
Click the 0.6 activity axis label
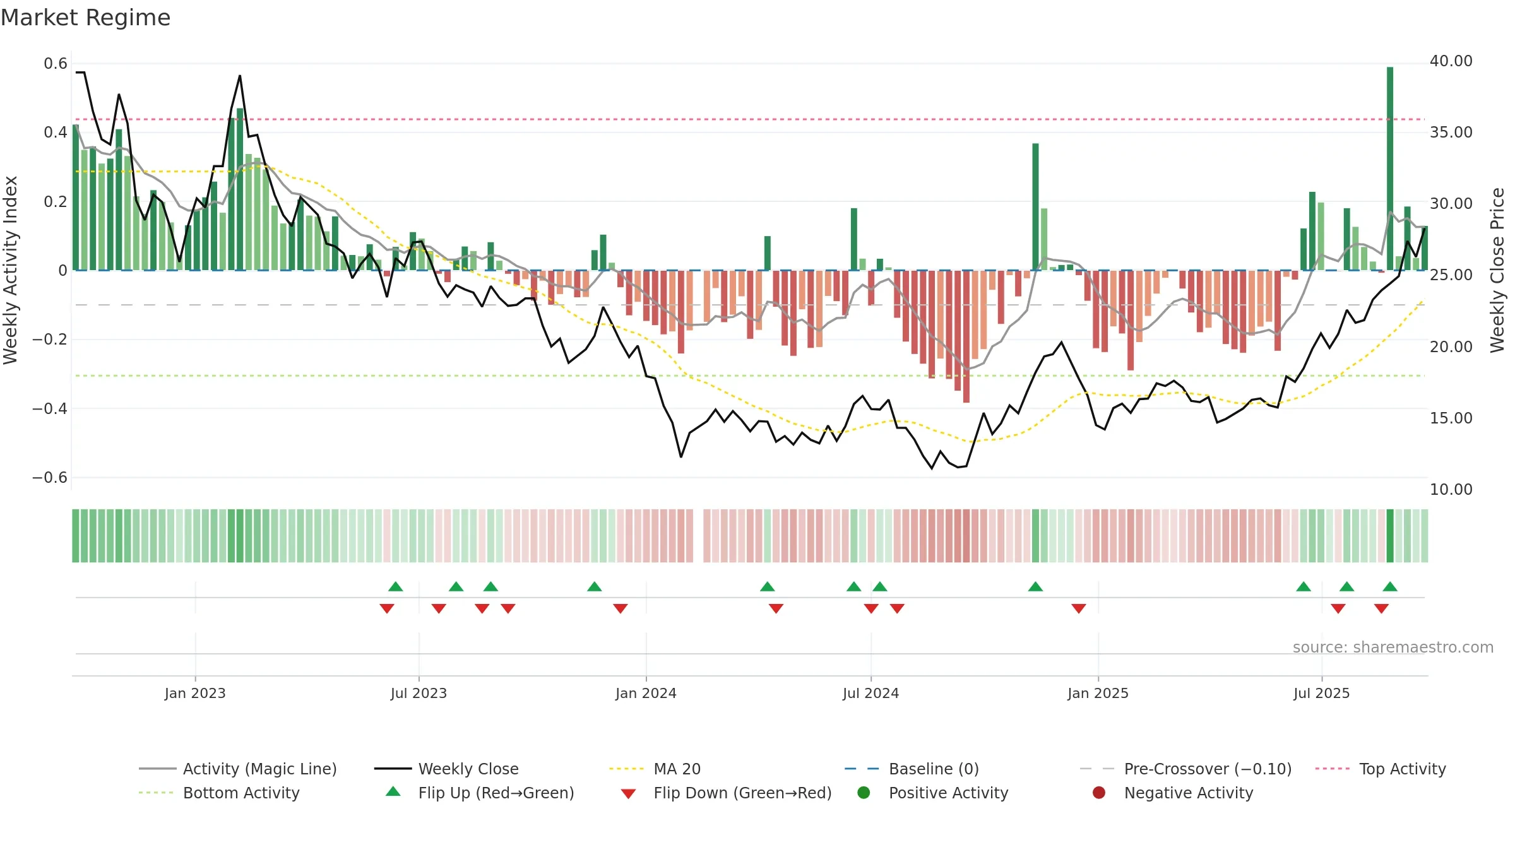[56, 64]
